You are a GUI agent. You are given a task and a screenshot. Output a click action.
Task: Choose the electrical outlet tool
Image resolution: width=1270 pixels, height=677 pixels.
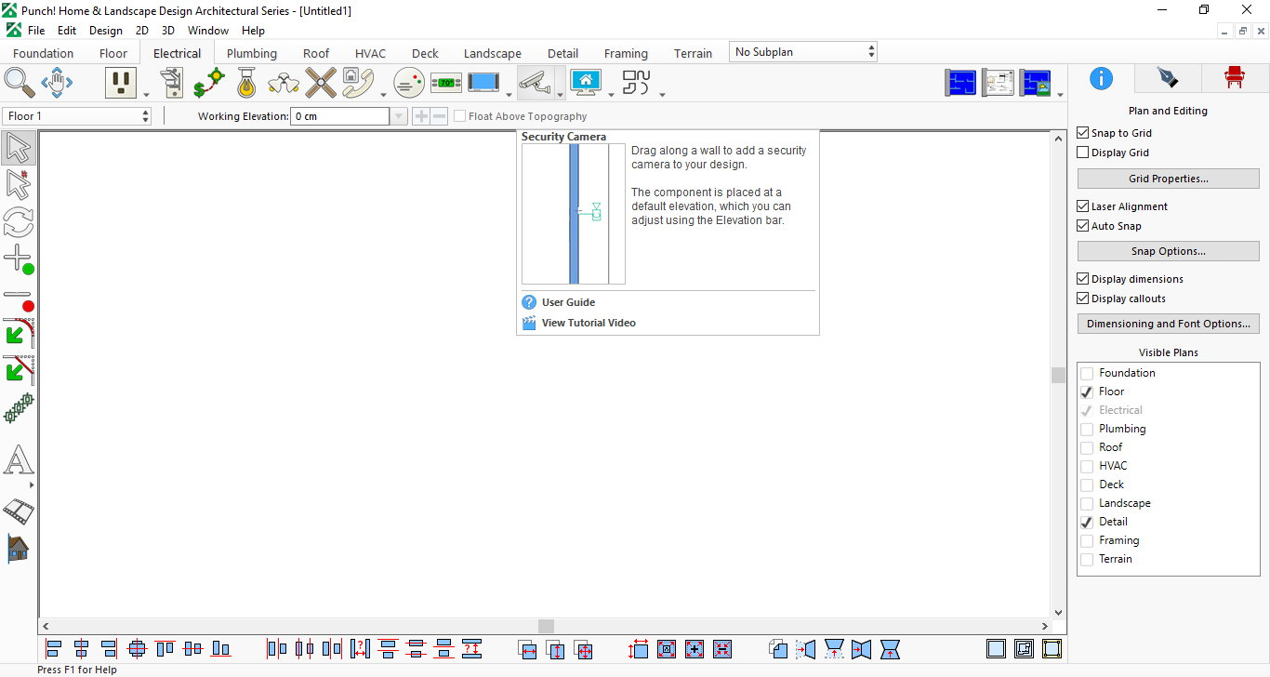[120, 83]
